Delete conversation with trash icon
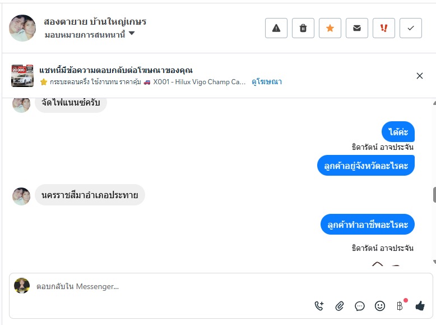The width and height of the screenshot is (436, 325). [303, 28]
